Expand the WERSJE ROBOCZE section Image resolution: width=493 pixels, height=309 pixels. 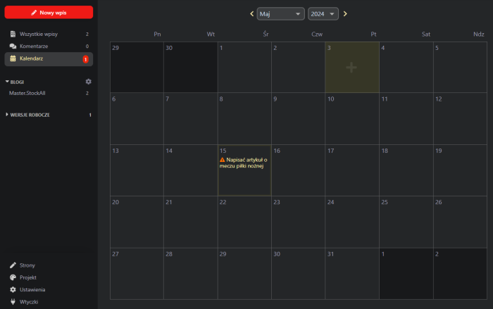point(8,114)
